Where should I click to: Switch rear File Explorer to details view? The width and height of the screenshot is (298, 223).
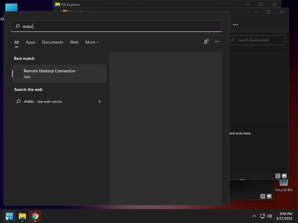click(x=263, y=196)
